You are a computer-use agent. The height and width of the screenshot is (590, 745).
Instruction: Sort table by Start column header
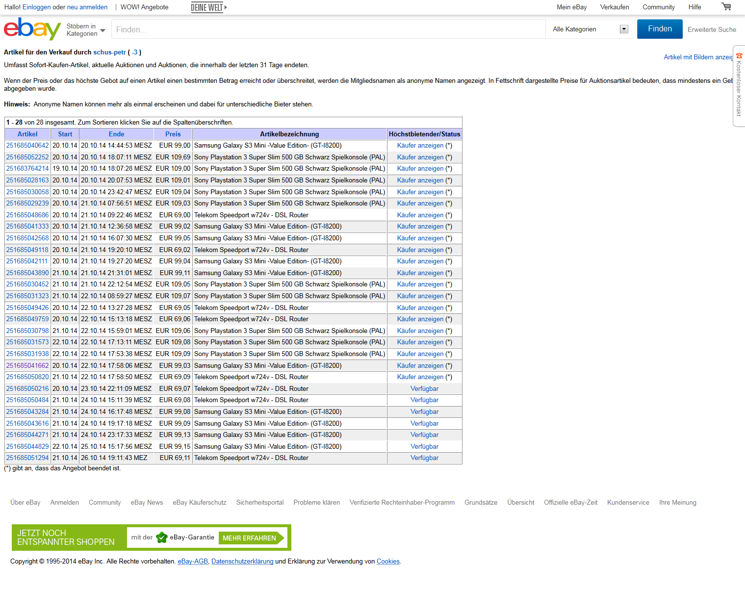[65, 134]
